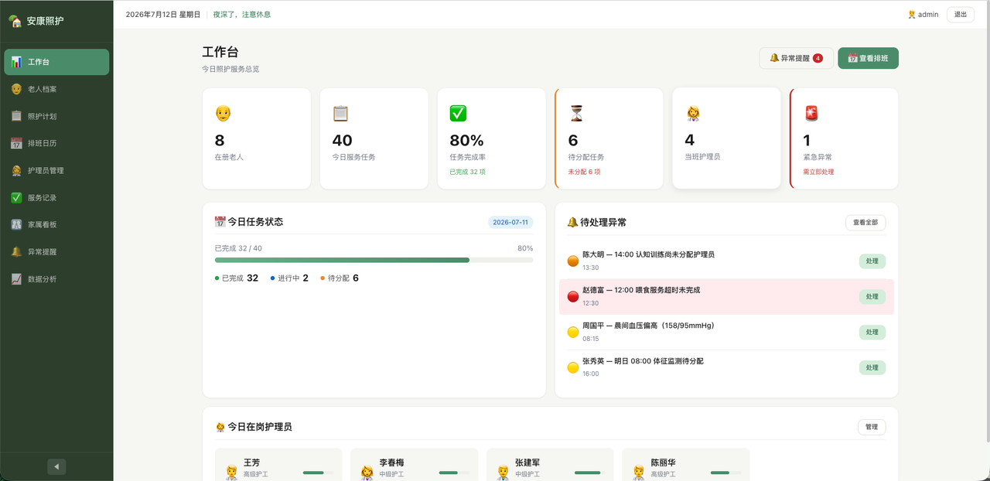This screenshot has width=990, height=481.
Task: Click the nurse icon on 当班护理员 card
Action: tap(693, 114)
